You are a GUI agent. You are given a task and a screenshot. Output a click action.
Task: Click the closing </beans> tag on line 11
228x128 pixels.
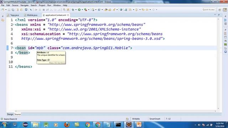24,66
